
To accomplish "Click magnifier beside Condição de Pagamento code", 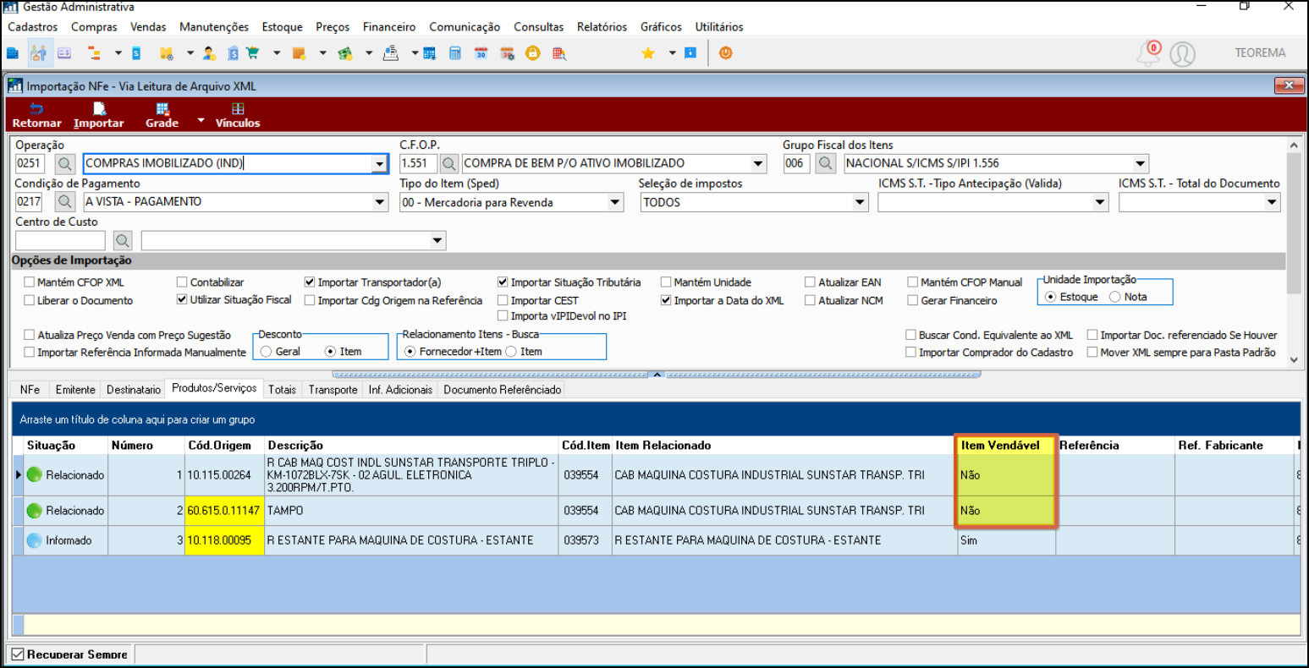I will [65, 202].
